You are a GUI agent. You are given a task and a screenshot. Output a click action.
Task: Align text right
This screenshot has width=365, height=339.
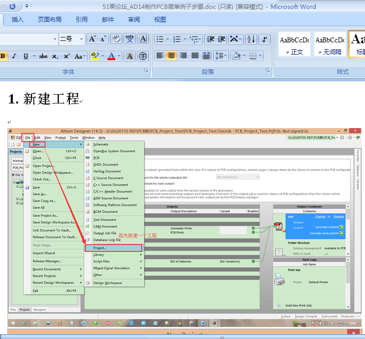[x=183, y=56]
